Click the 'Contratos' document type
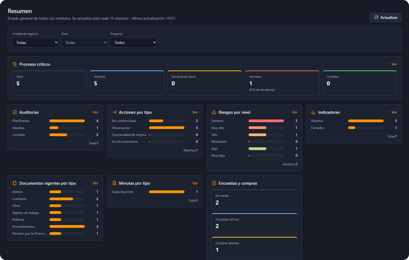Screen dimensions: 409x260 [x=19, y=199]
